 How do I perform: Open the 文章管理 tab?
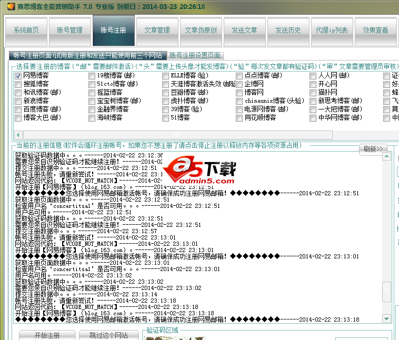click(157, 32)
